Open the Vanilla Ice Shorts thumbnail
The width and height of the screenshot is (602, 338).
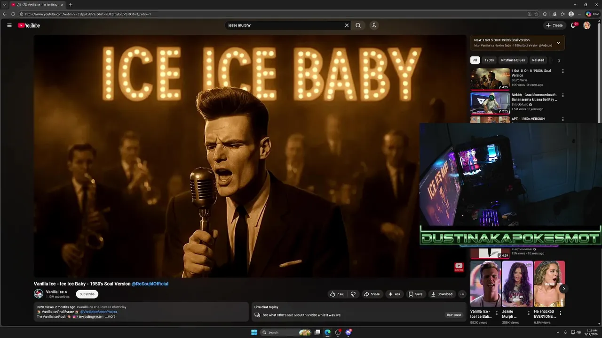point(486,284)
